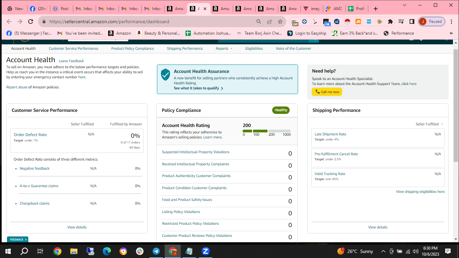Click View details under Customer Service Performance
Viewport: 459px width, 258px height.
[x=77, y=227]
